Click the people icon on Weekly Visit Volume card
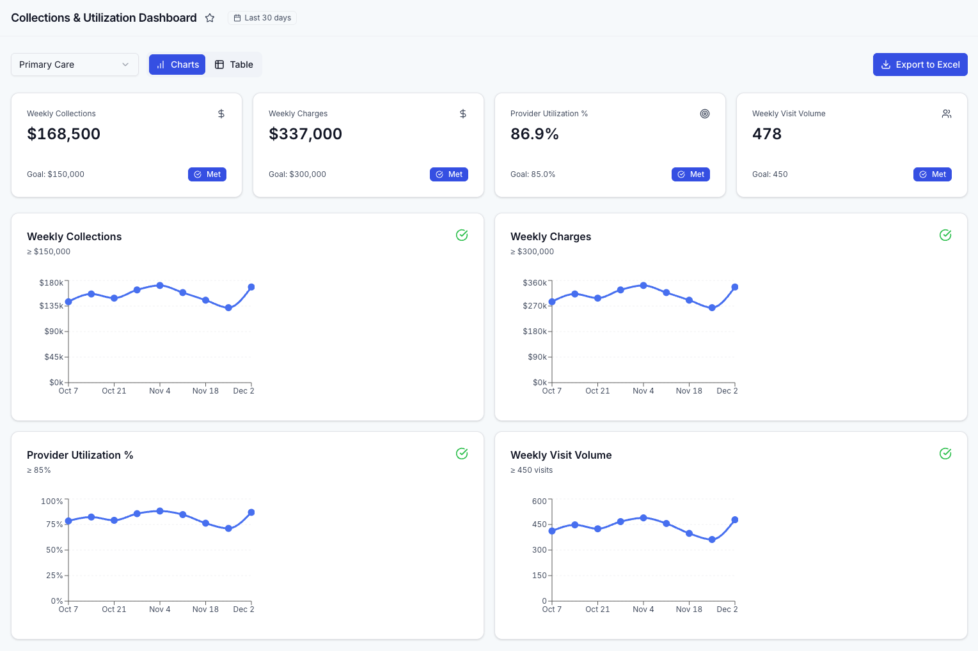Screen dimensions: 978x651 pyautogui.click(x=947, y=114)
